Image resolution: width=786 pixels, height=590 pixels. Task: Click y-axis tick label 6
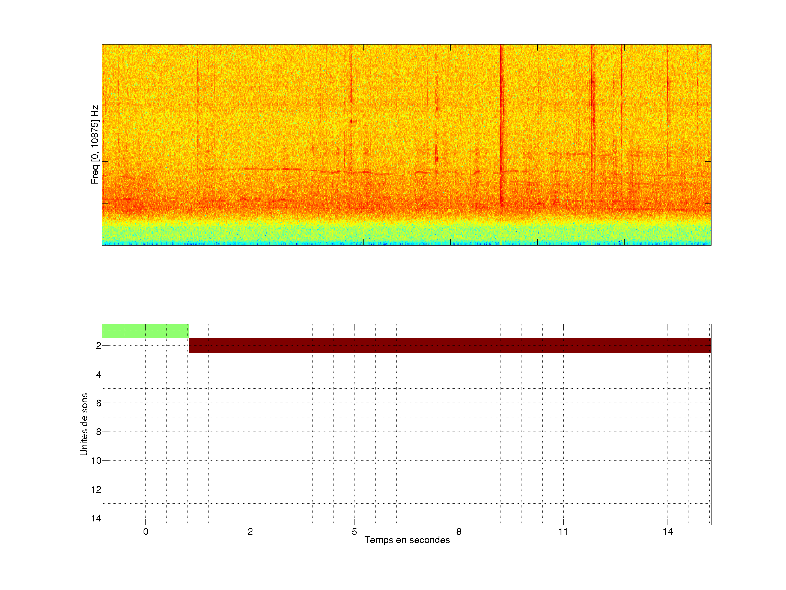(99, 403)
